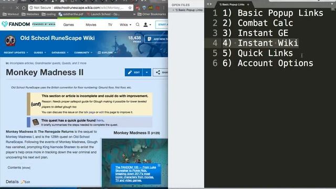Viewport: 336px width, 189px height.
Task: Click the Add New Page button
Action: click(x=156, y=39)
